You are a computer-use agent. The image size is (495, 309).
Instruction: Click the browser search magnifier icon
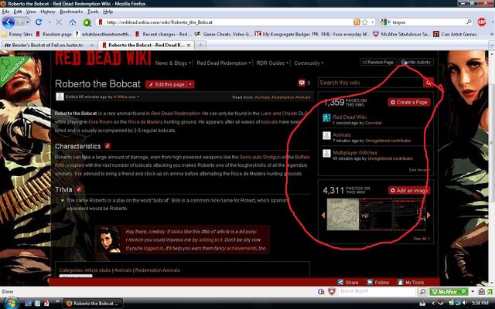pyautogui.click(x=469, y=22)
